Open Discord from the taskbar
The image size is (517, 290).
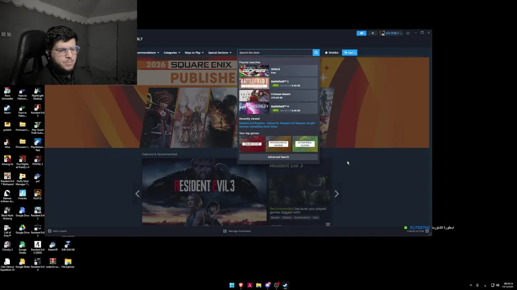click(267, 285)
